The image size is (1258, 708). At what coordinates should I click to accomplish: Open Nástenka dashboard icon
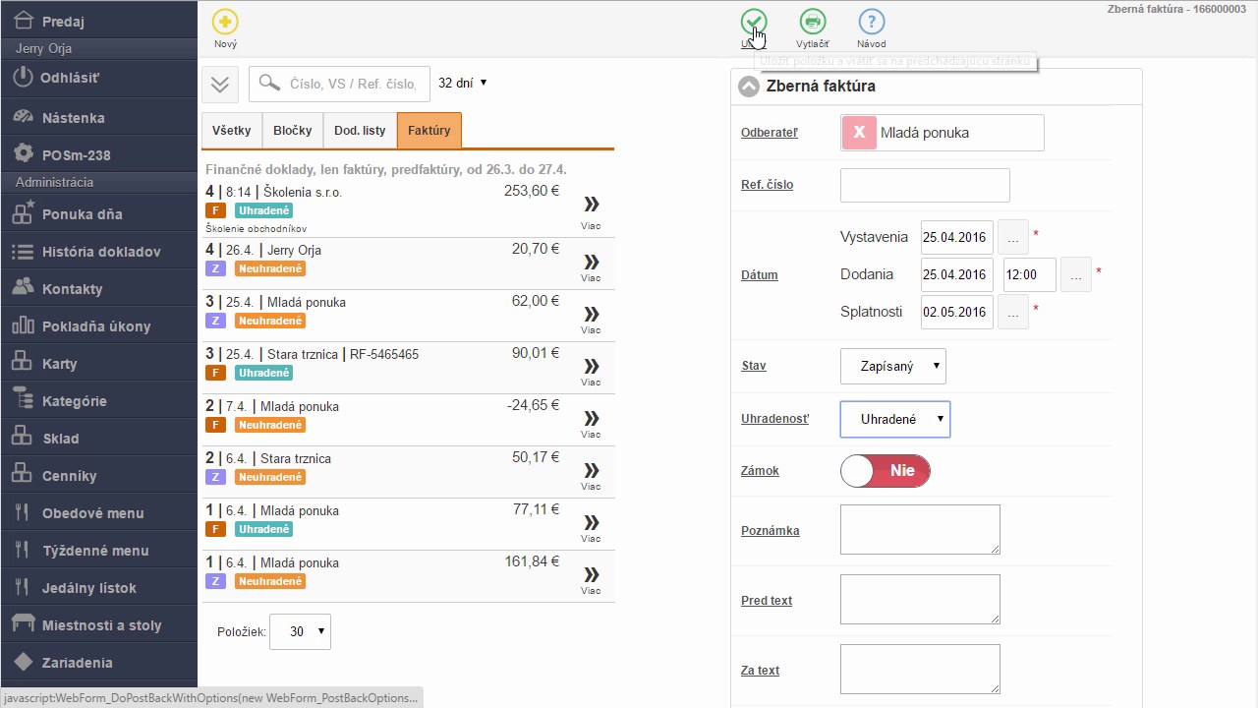(23, 117)
